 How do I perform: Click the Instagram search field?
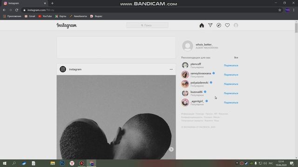click(x=147, y=25)
